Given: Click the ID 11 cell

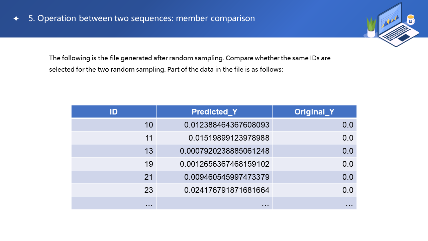Looking at the screenshot, I should coord(149,138).
